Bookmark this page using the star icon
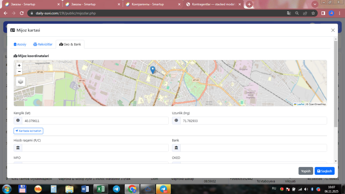 click(x=313, y=13)
